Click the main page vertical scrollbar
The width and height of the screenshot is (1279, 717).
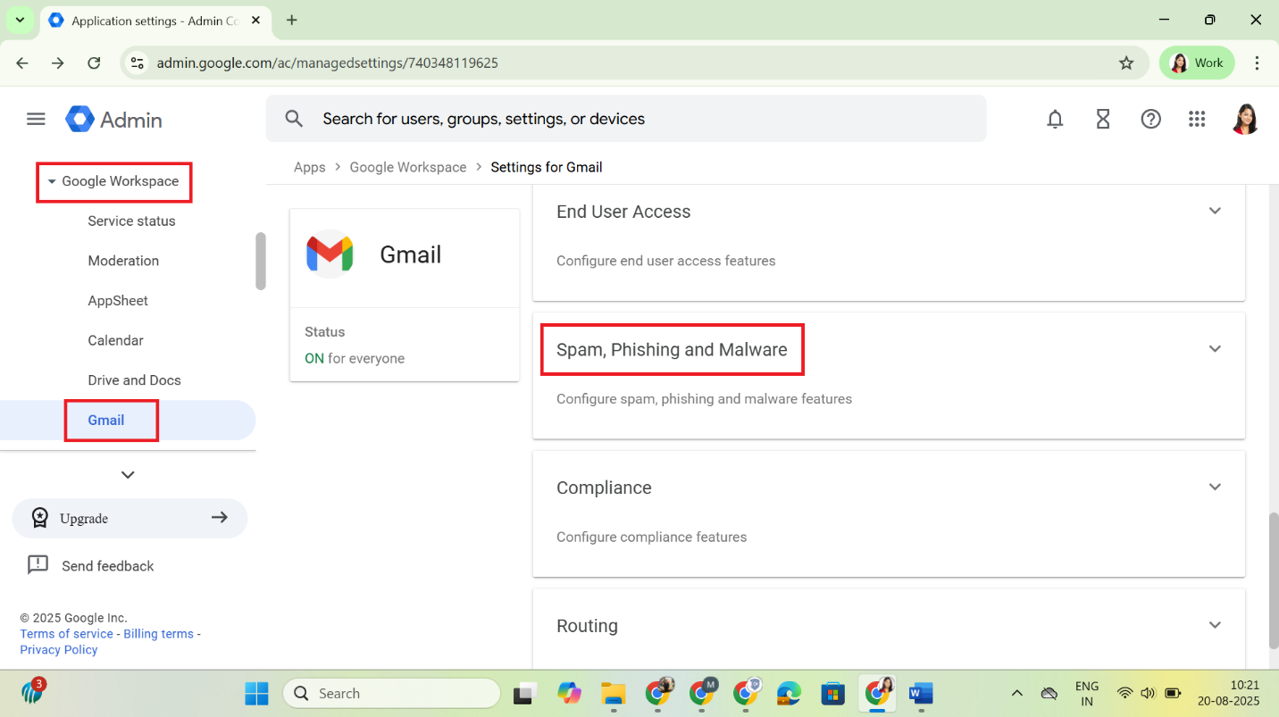point(1274,580)
